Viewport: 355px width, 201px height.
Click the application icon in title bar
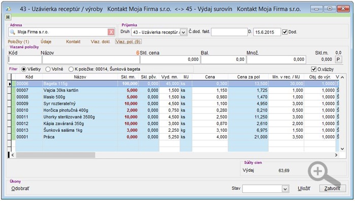(x=9, y=9)
